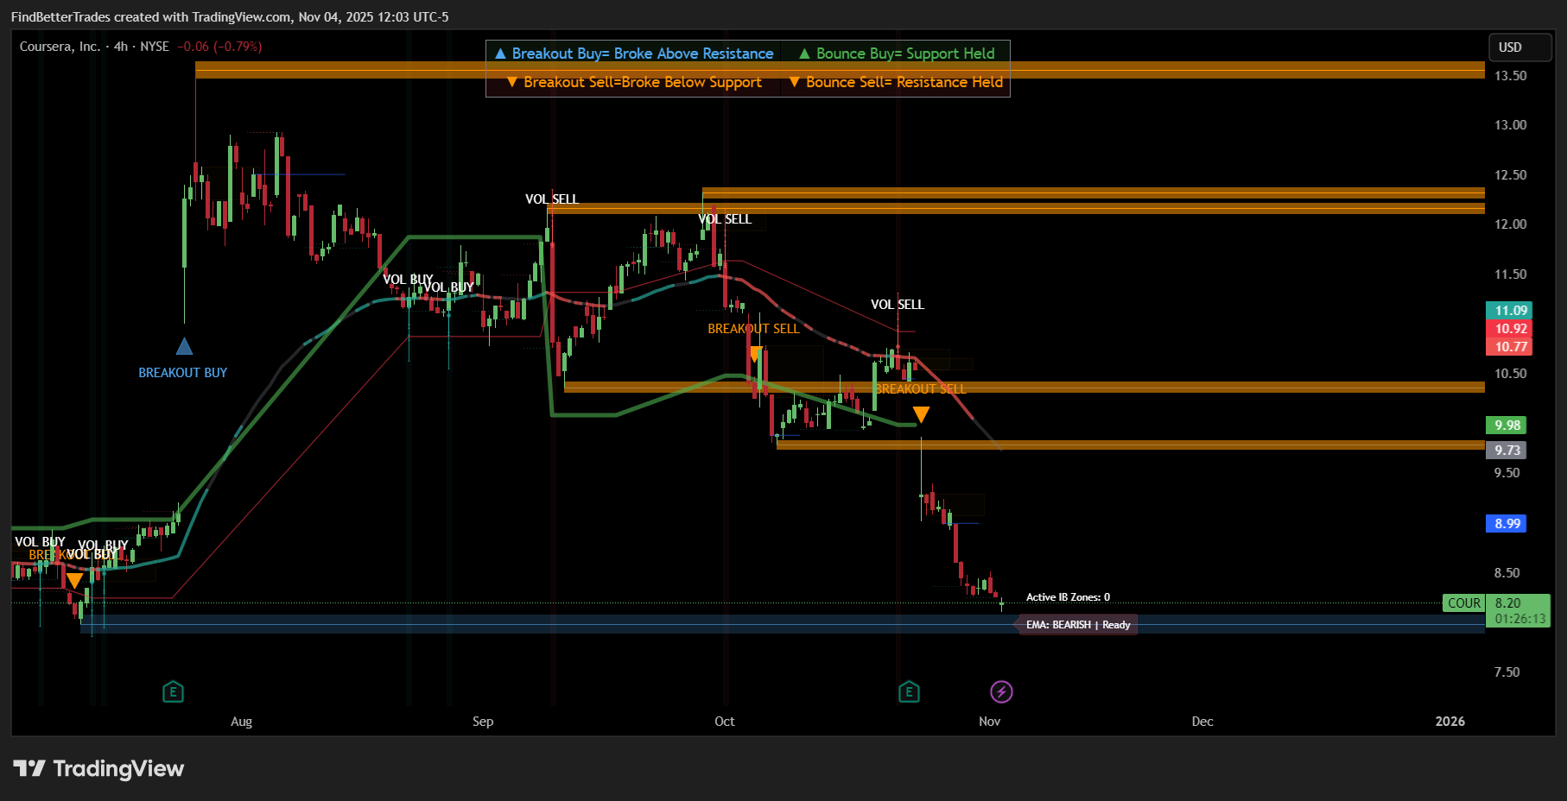The width and height of the screenshot is (1567, 801).
Task: Click the COUR ticker price label
Action: (1464, 603)
